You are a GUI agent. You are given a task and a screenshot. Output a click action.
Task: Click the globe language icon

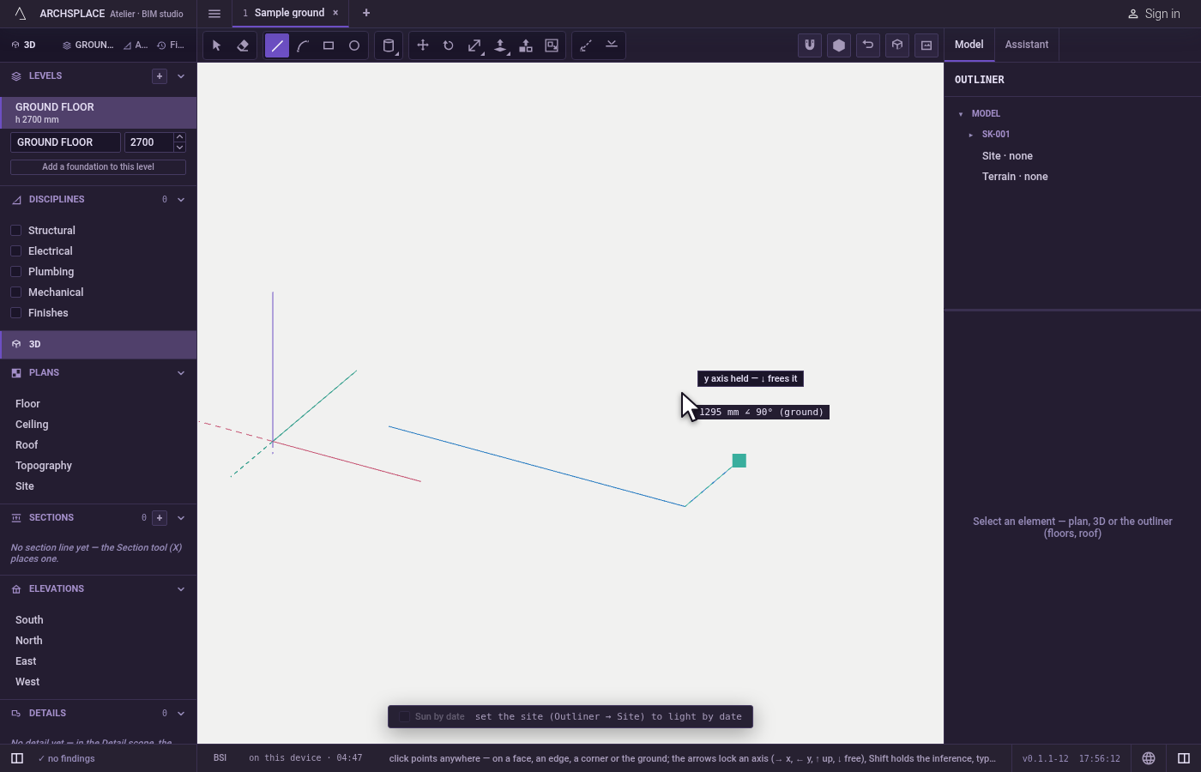click(1149, 758)
